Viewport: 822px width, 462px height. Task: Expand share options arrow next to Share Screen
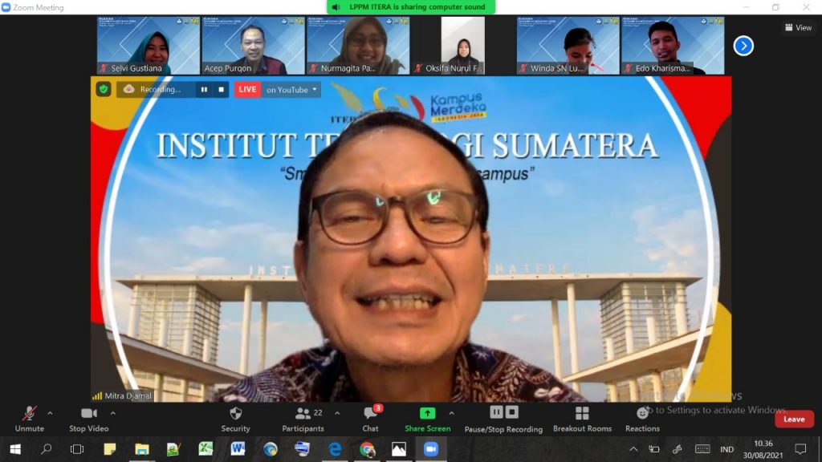click(451, 413)
